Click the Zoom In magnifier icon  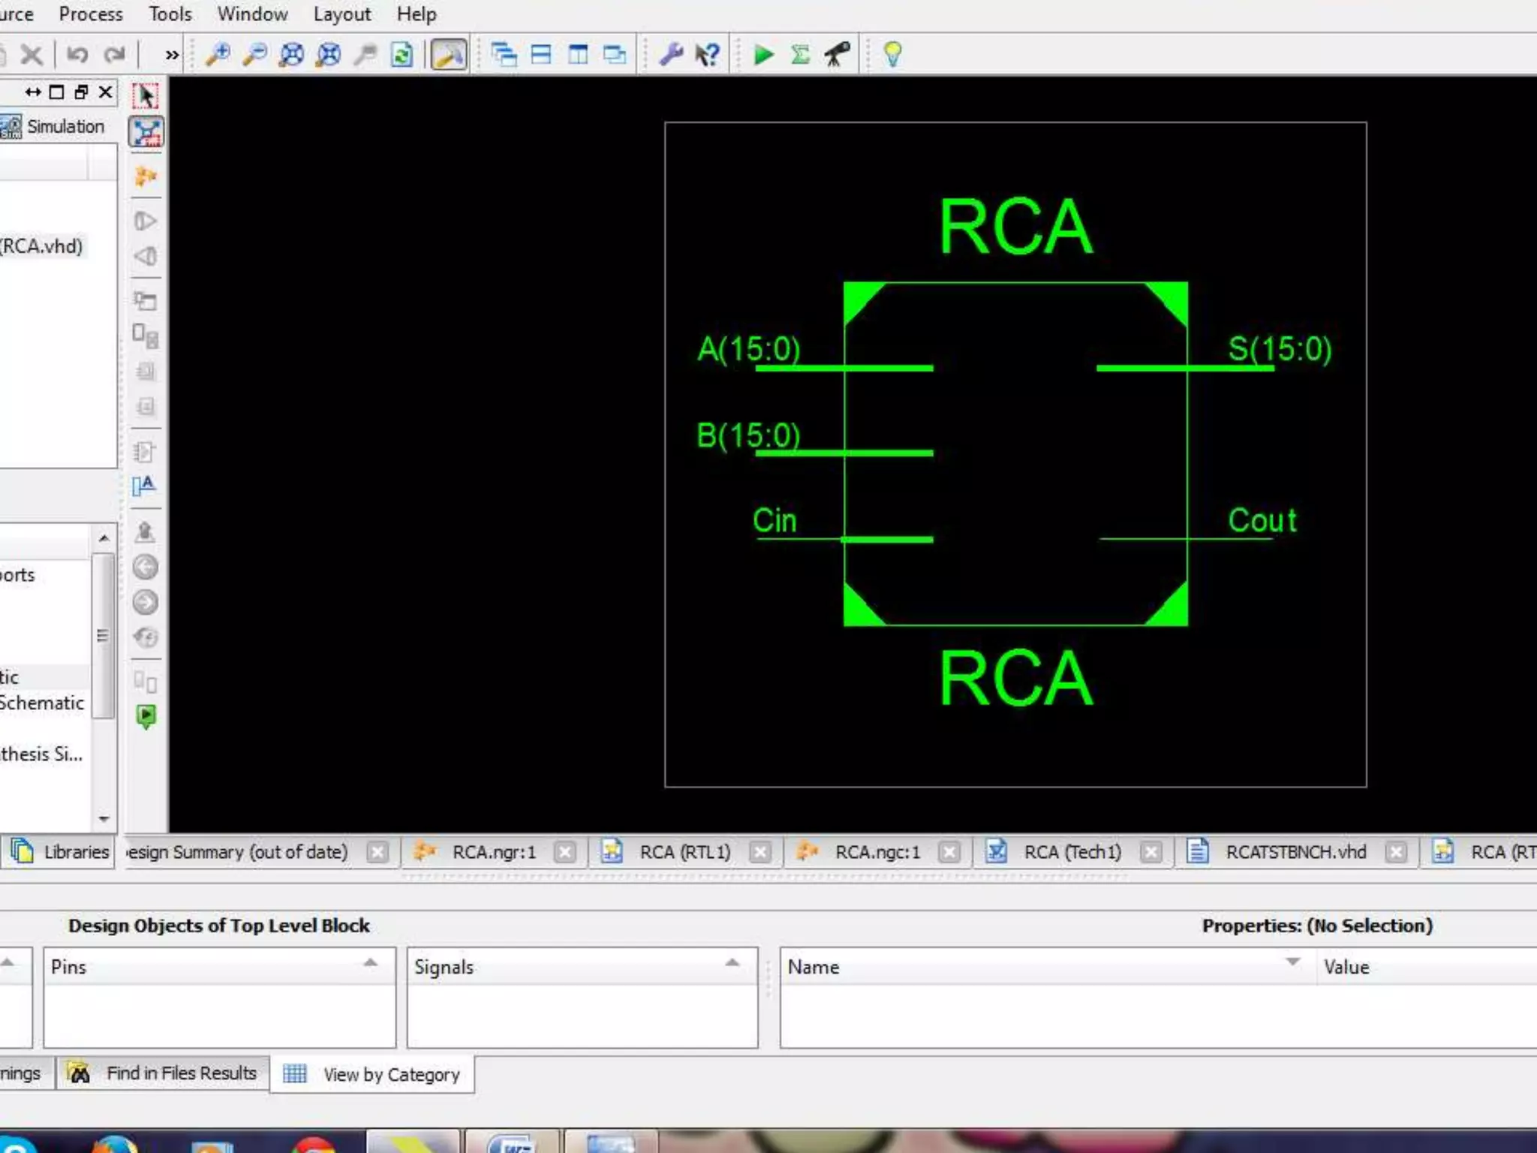[218, 54]
